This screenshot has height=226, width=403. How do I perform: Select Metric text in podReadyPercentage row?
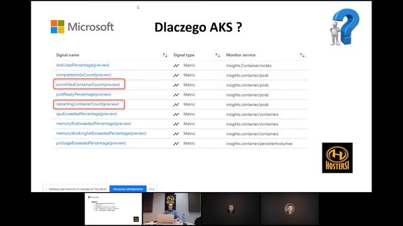pyautogui.click(x=189, y=95)
